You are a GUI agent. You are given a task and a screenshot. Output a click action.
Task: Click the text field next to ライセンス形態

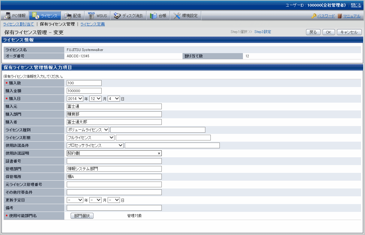[x=163, y=137]
